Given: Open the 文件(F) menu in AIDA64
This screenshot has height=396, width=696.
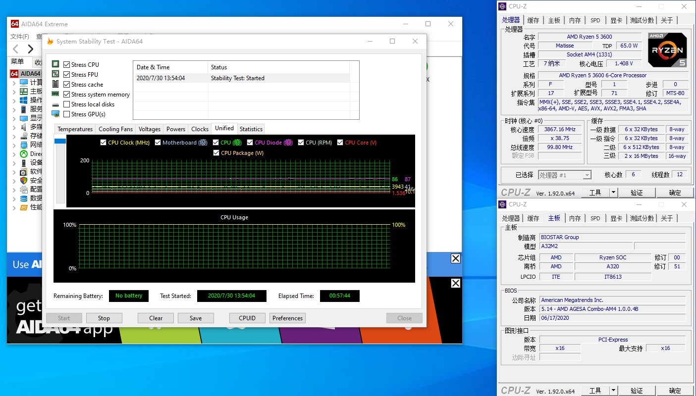Looking at the screenshot, I should point(20,37).
